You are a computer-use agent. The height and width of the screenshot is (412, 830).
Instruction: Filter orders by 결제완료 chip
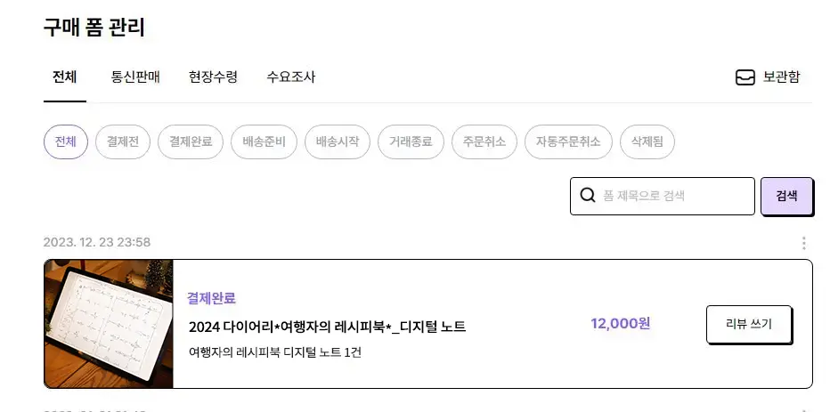click(x=191, y=142)
